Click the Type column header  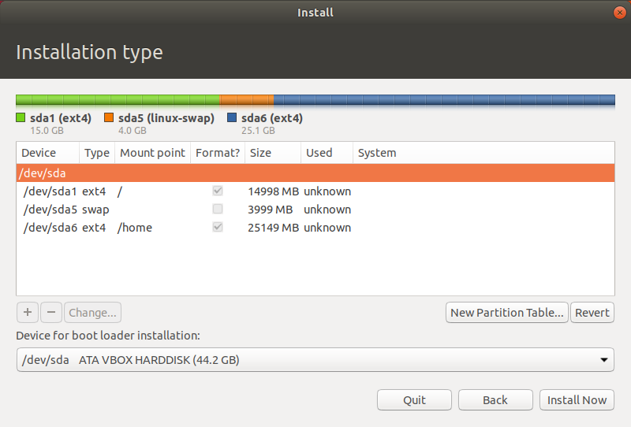pyautogui.click(x=97, y=153)
